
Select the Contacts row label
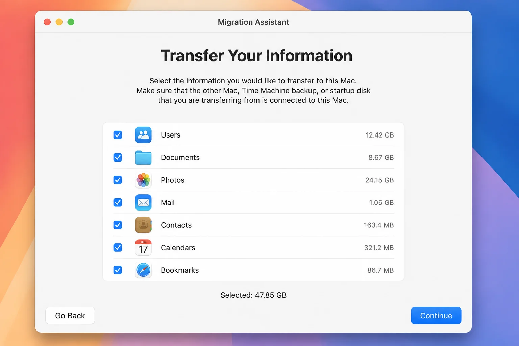176,225
